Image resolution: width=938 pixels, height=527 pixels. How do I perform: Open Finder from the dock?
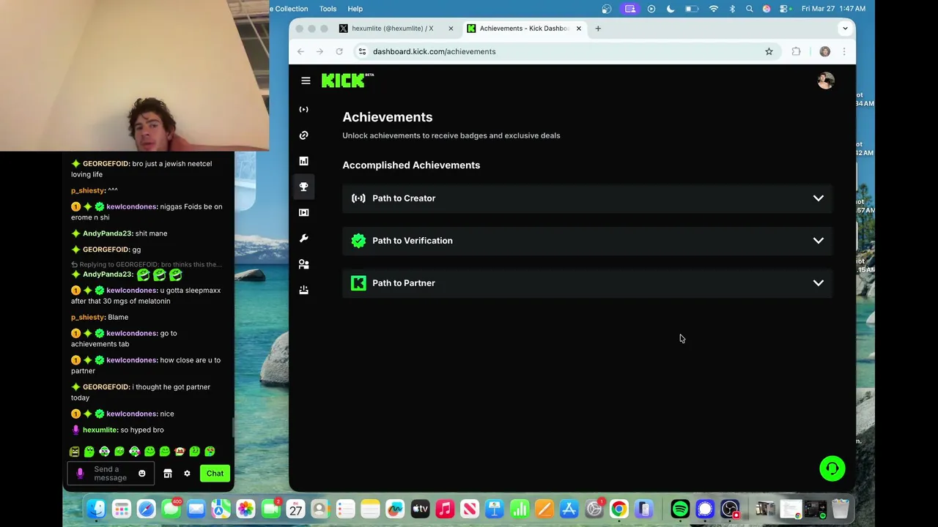point(97,509)
